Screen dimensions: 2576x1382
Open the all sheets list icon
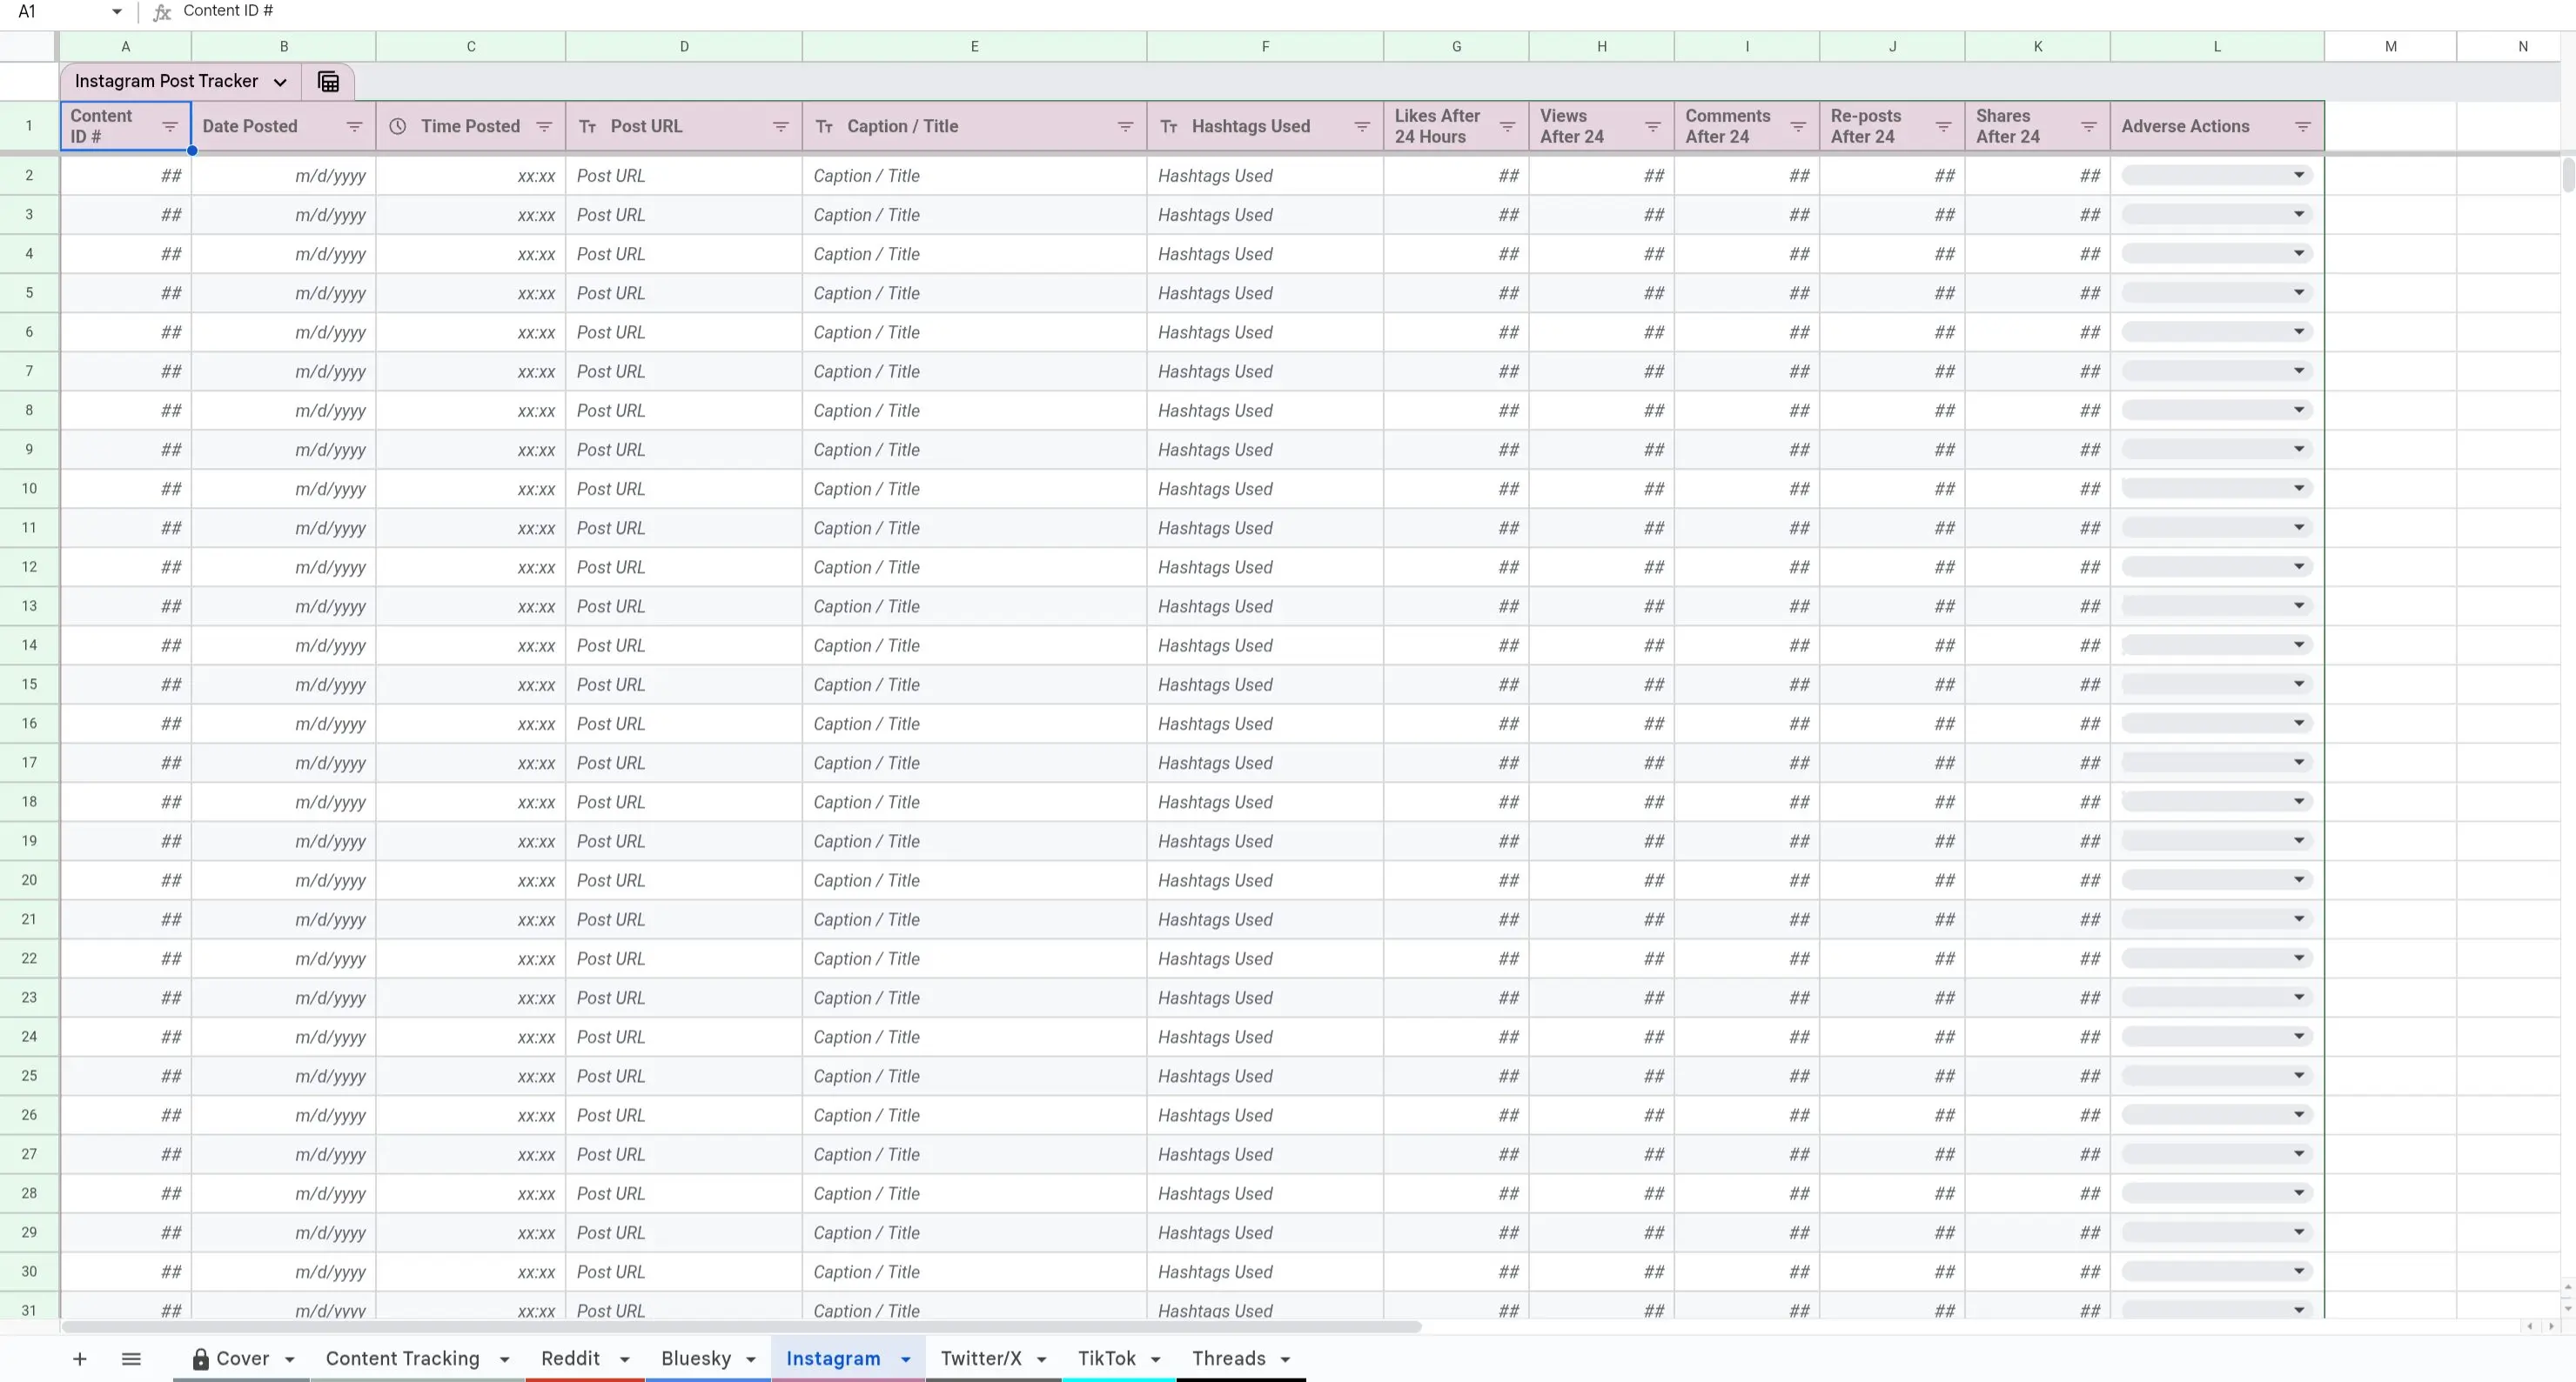coord(131,1359)
